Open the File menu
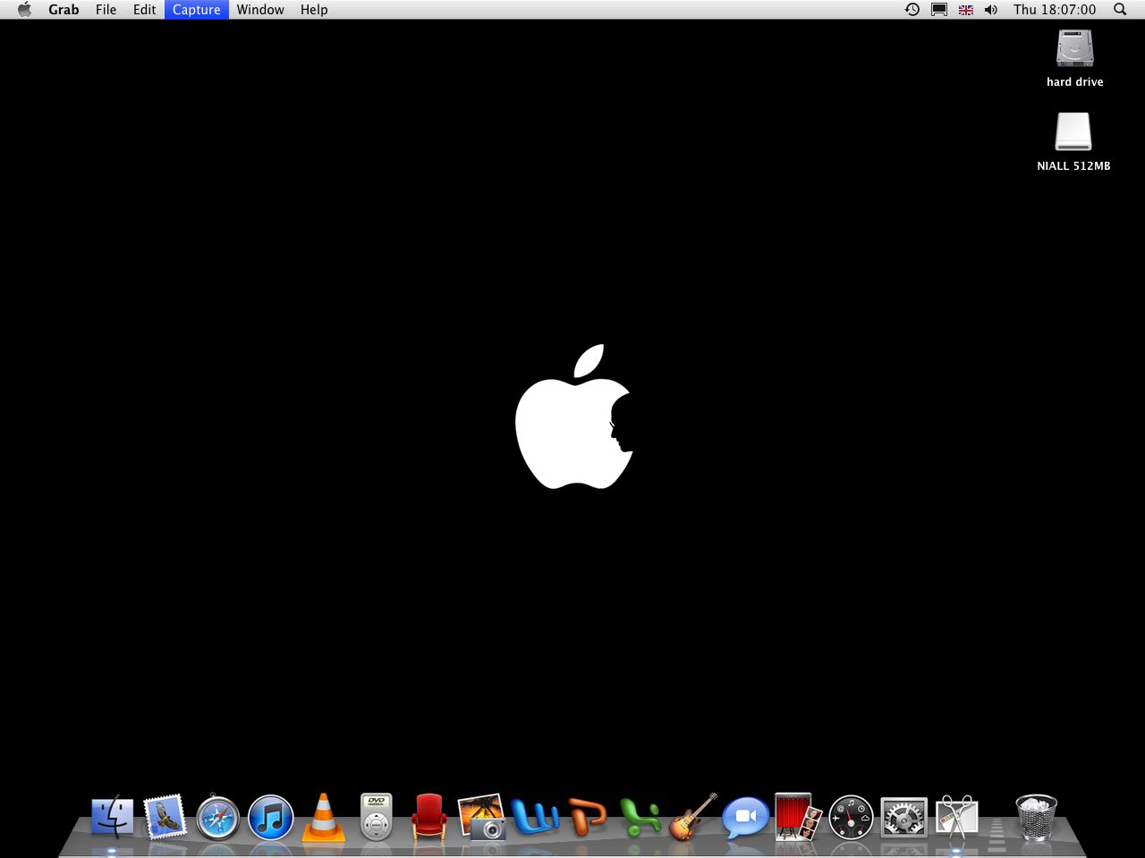1145x858 pixels. (x=106, y=9)
